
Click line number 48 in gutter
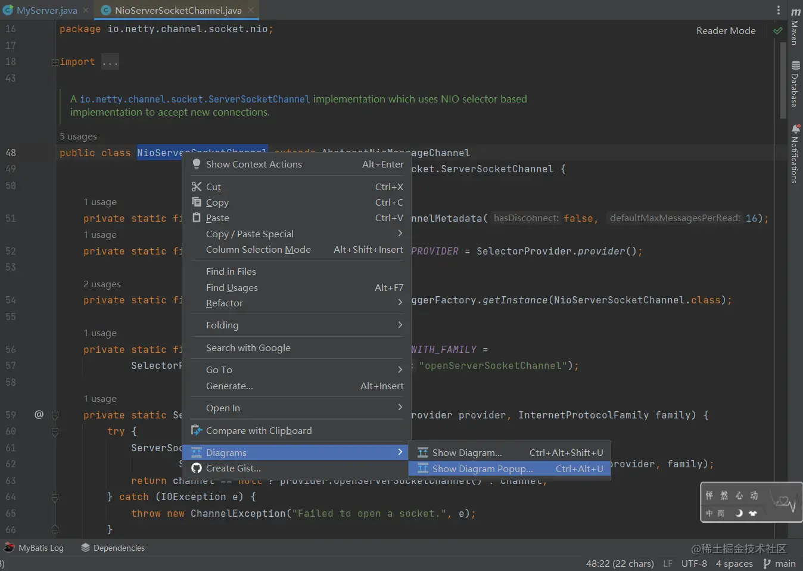11,153
